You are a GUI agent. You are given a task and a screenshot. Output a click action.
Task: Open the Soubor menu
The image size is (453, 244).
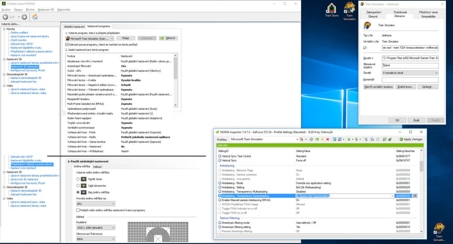[x=6, y=10]
